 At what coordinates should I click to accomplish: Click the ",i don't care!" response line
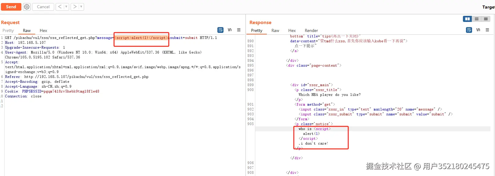tap(313, 143)
